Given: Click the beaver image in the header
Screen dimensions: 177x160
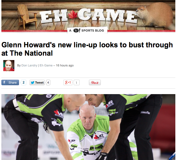Looking at the screenshot, I should click(155, 15).
